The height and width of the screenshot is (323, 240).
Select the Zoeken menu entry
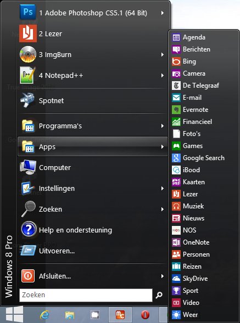click(92, 209)
